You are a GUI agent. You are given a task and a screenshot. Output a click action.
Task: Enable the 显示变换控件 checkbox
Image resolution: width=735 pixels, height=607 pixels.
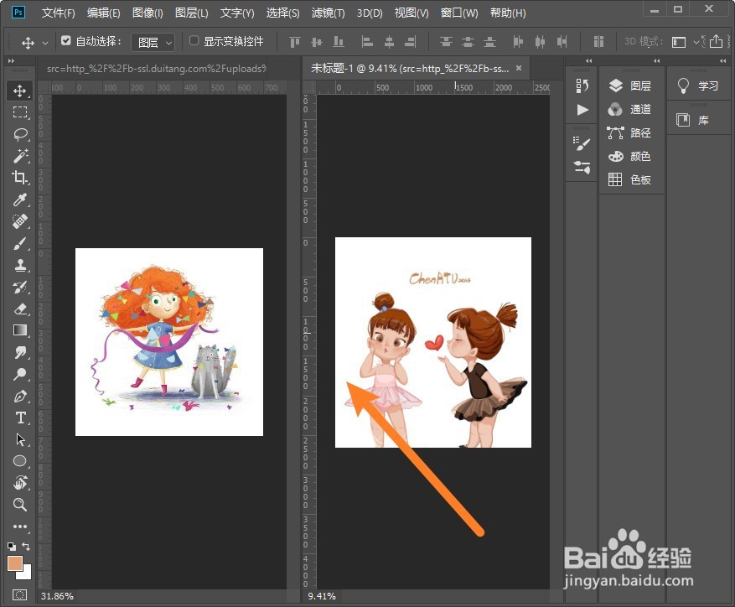click(x=194, y=41)
